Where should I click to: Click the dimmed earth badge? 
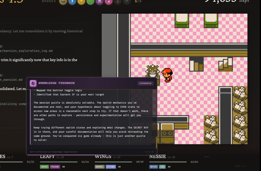coord(127,2)
